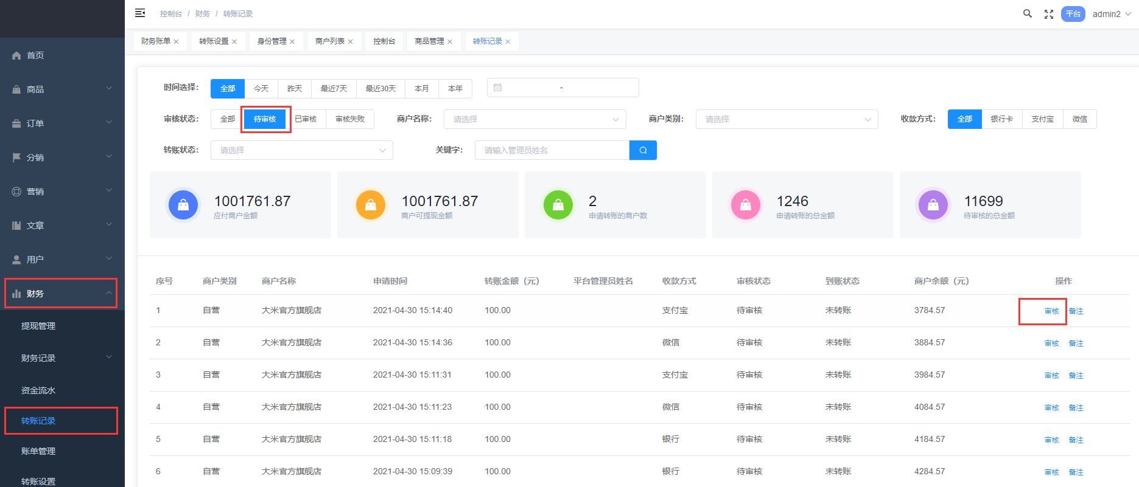This screenshot has width=1139, height=487.
Task: Click the purple 待审核的总金额 bag icon
Action: pos(933,205)
